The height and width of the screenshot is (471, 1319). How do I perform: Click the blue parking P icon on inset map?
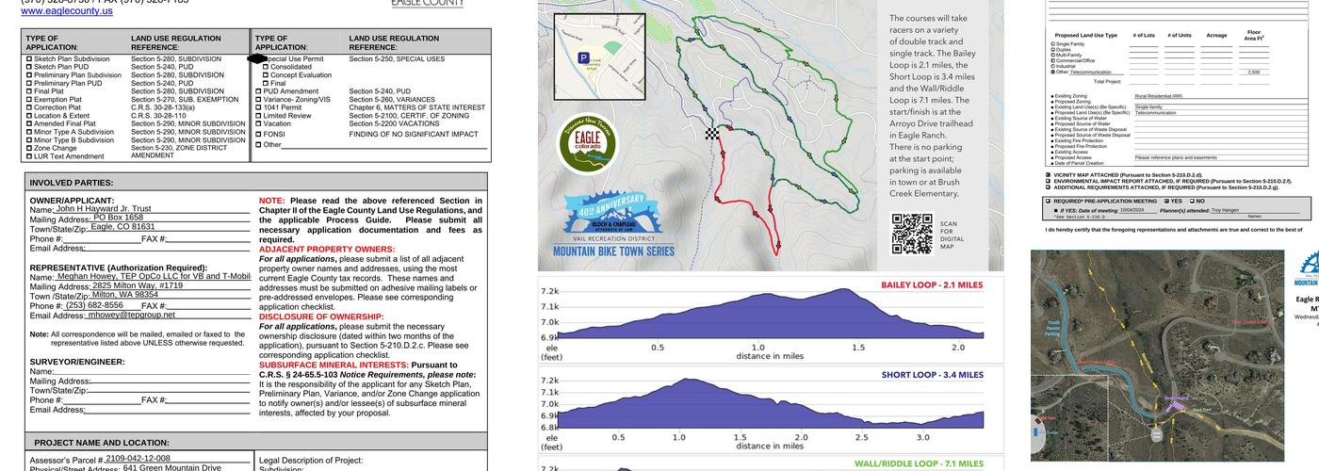583,58
